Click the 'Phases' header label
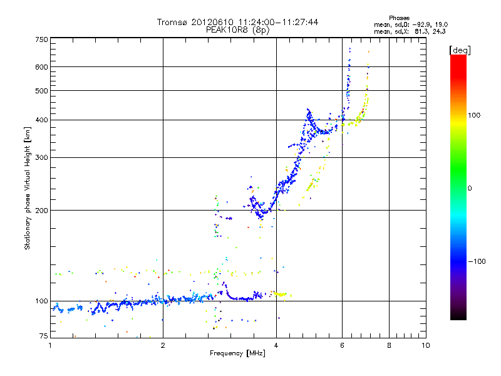The width and height of the screenshot is (501, 376). pos(399,18)
